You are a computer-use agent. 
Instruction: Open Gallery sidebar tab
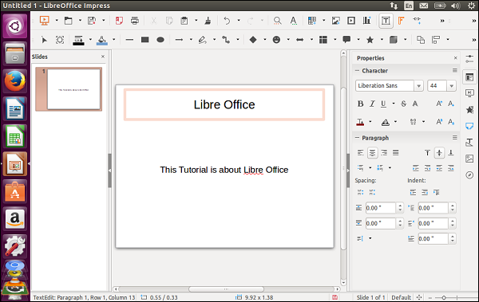(469, 159)
